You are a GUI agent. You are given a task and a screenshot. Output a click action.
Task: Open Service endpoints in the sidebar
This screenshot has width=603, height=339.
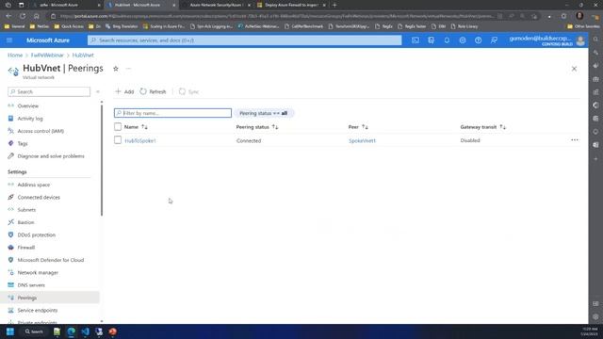tap(38, 310)
